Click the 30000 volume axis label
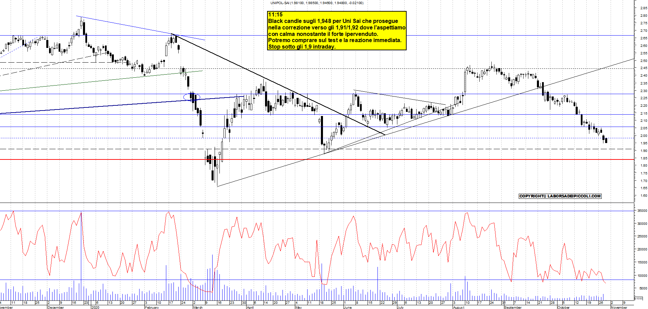The image size is (648, 309). coord(642,224)
